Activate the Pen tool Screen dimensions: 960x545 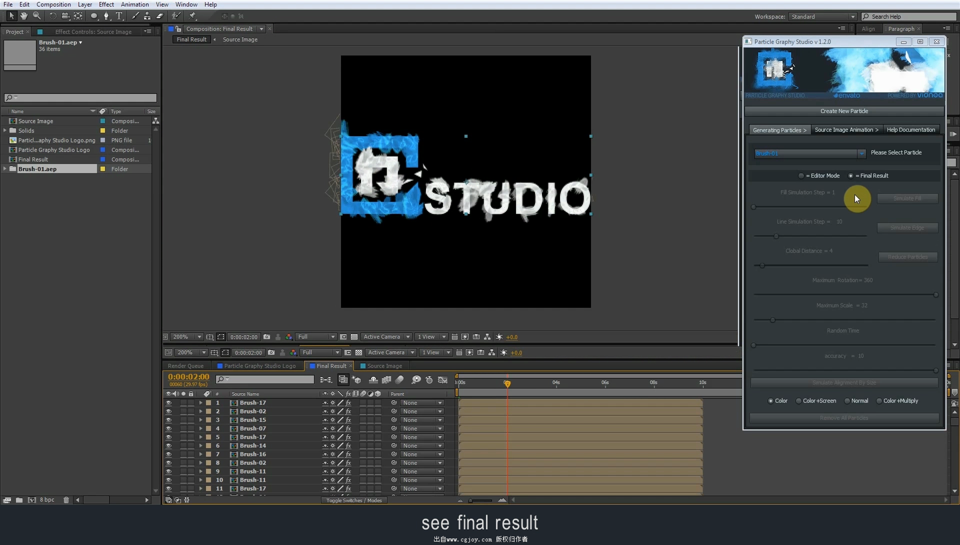point(106,16)
